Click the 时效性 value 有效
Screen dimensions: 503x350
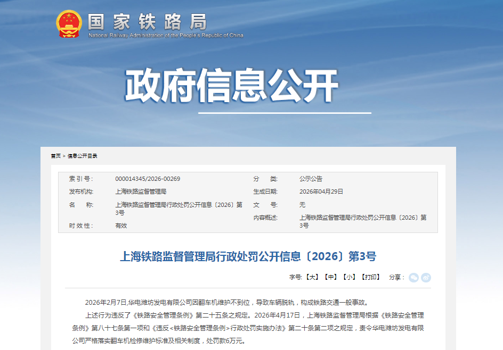(121, 226)
